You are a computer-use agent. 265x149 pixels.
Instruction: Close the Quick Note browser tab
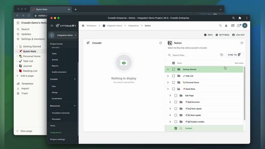69,10
